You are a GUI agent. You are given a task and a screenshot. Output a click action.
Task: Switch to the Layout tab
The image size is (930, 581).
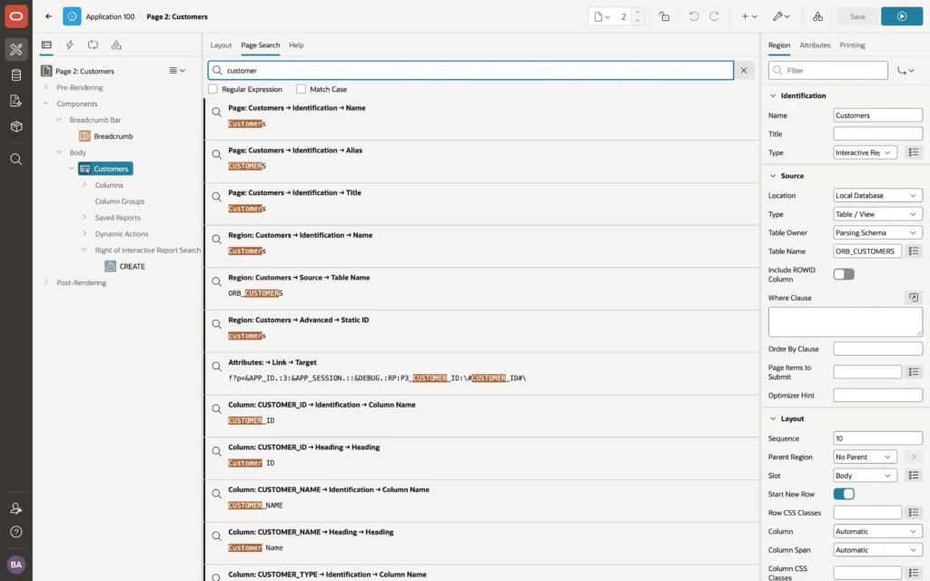point(221,45)
